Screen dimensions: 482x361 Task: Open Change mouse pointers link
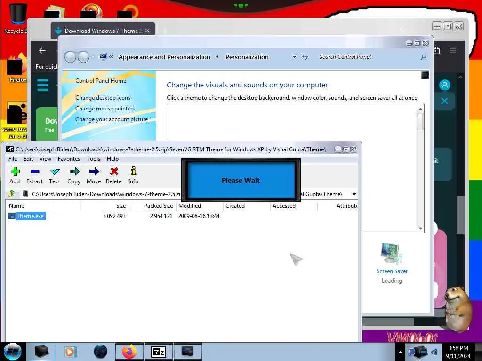[x=105, y=109]
